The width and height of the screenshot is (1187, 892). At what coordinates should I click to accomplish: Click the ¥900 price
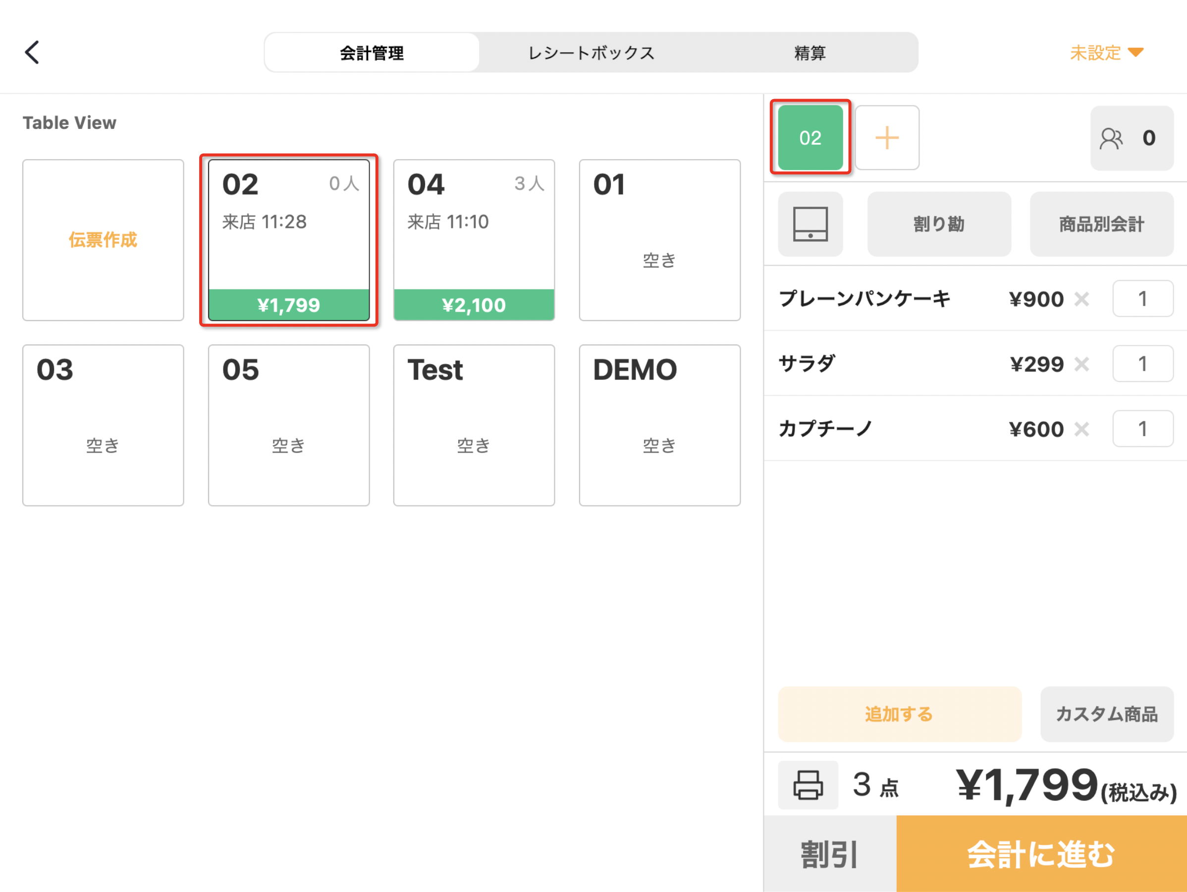click(1036, 299)
